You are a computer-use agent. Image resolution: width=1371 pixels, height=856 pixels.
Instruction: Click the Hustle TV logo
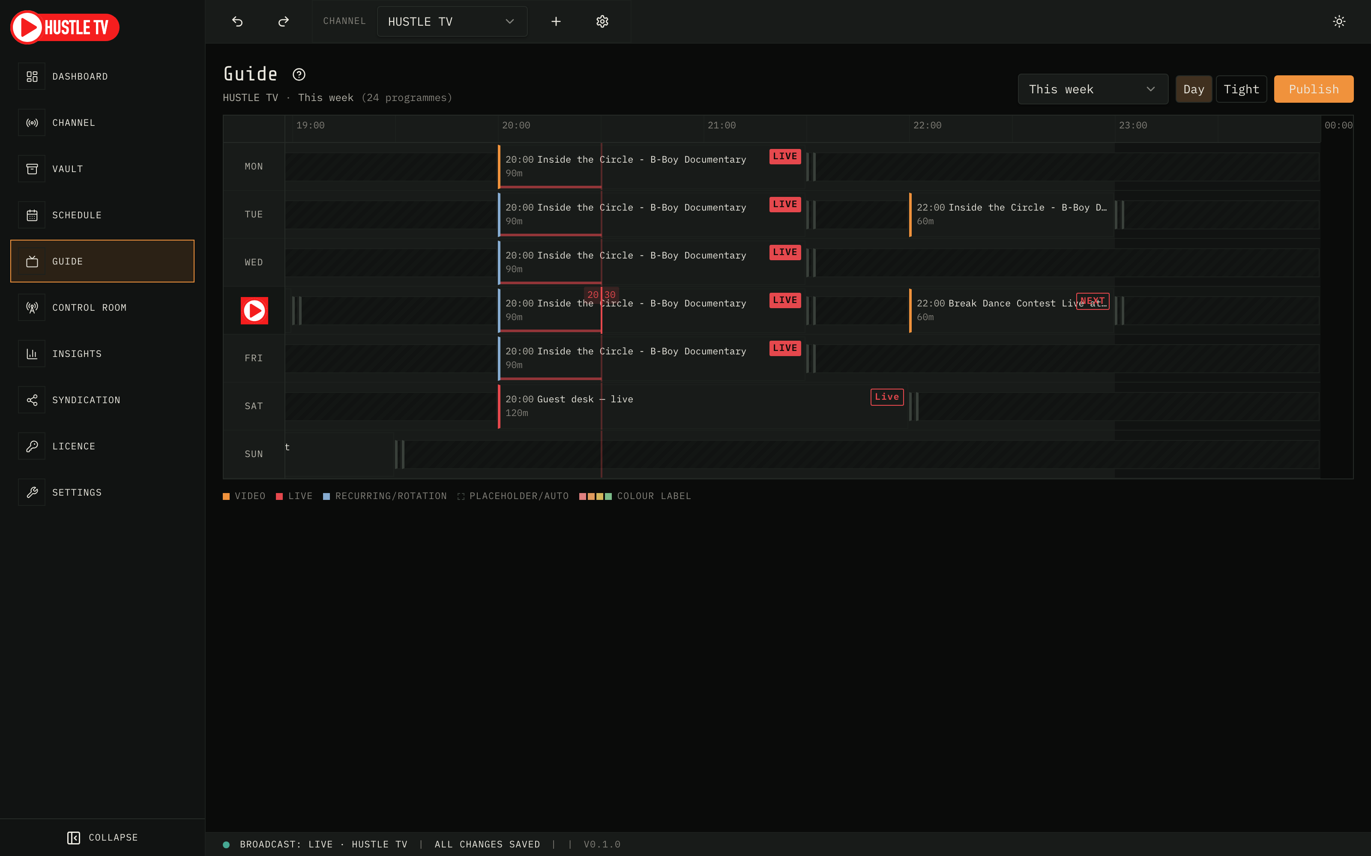pyautogui.click(x=65, y=27)
